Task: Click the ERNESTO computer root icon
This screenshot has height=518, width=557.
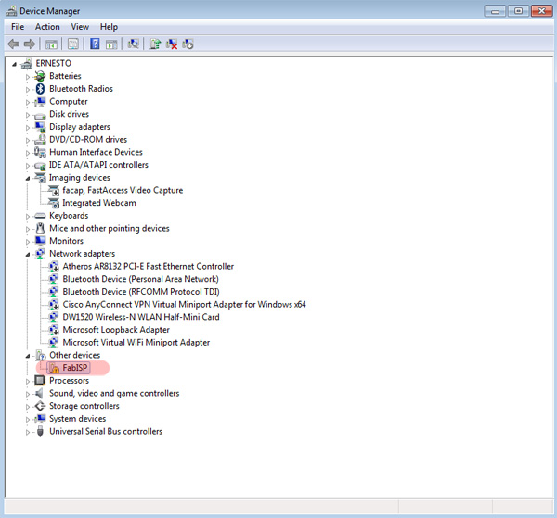Action: 27,63
